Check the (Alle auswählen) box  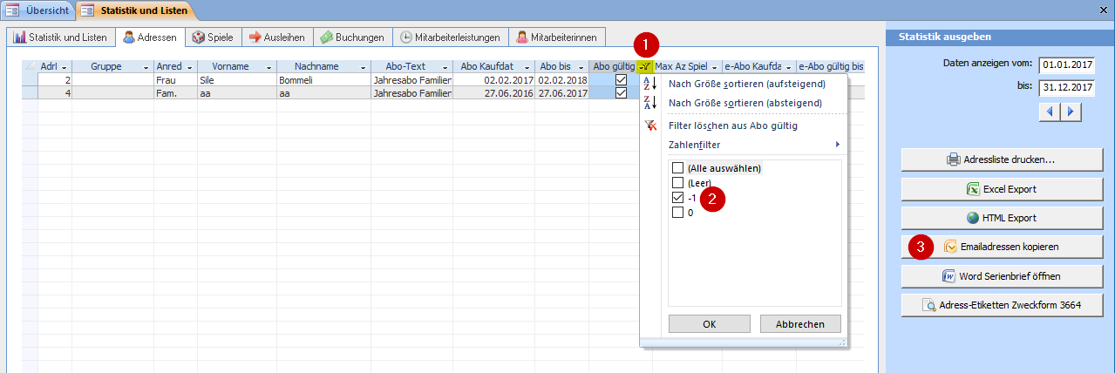click(x=677, y=167)
